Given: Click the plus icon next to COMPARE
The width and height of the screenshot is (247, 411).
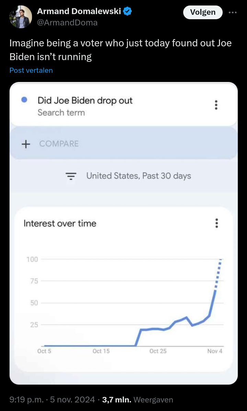Looking at the screenshot, I should pyautogui.click(x=26, y=144).
